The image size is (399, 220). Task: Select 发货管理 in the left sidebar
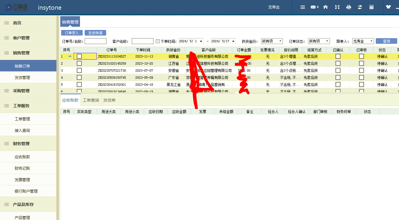tap(22, 78)
